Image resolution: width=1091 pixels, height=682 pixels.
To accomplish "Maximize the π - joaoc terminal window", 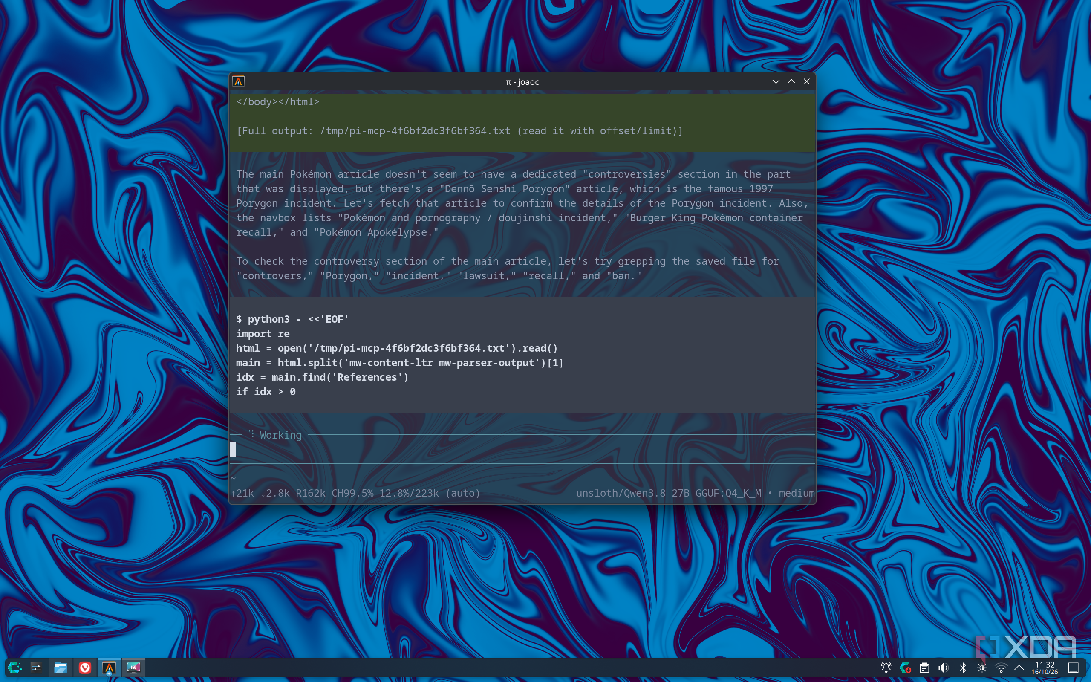I will pyautogui.click(x=791, y=82).
